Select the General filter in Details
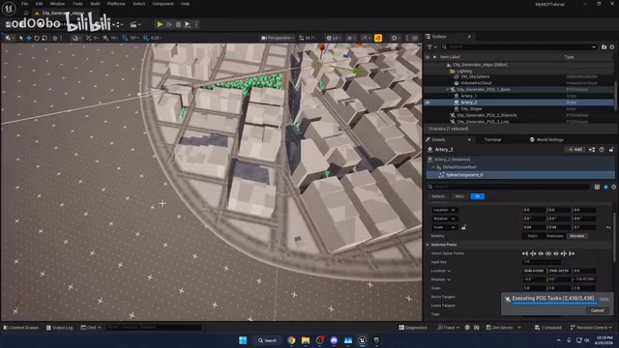Screen dimensions: 619x348 coord(438,196)
